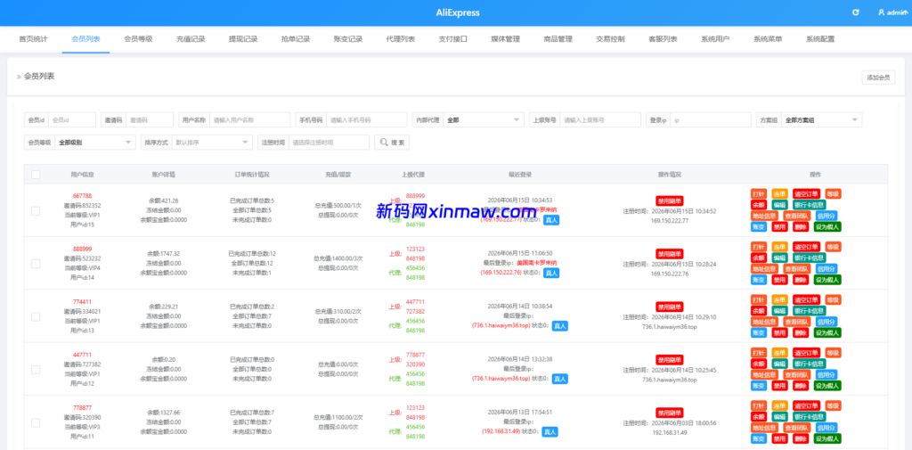Click 连单 for user 667788
Screen dimensions: 912x450
(x=779, y=194)
